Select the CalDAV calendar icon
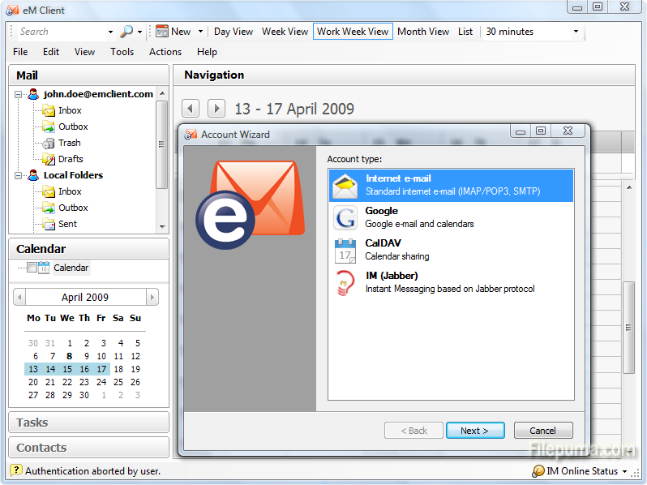Viewport: 647px width, 485px height. click(x=345, y=250)
